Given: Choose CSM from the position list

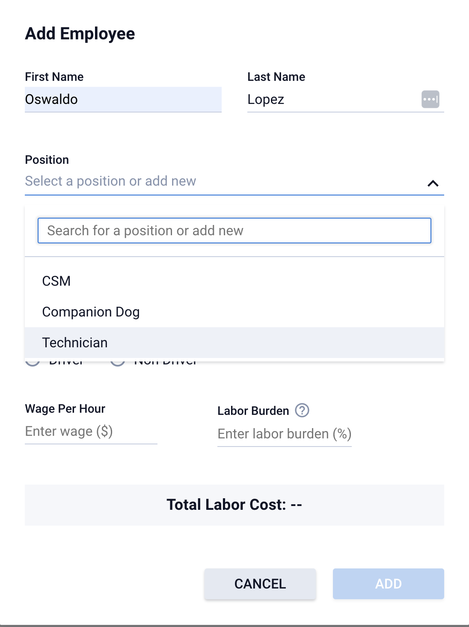Looking at the screenshot, I should point(56,281).
